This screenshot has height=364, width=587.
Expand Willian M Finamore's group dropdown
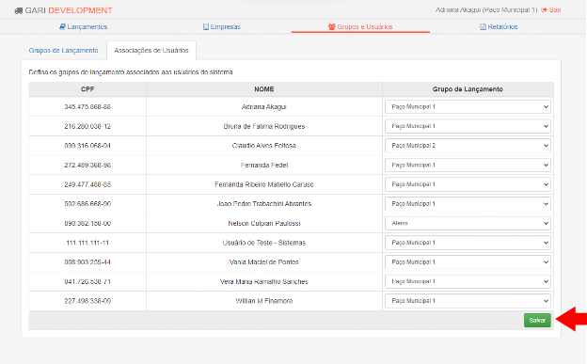[x=468, y=301]
